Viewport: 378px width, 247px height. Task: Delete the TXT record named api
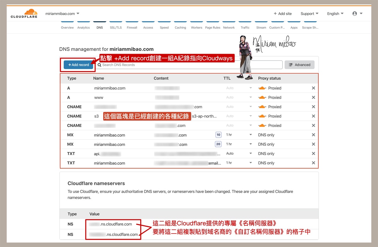[x=313, y=154]
